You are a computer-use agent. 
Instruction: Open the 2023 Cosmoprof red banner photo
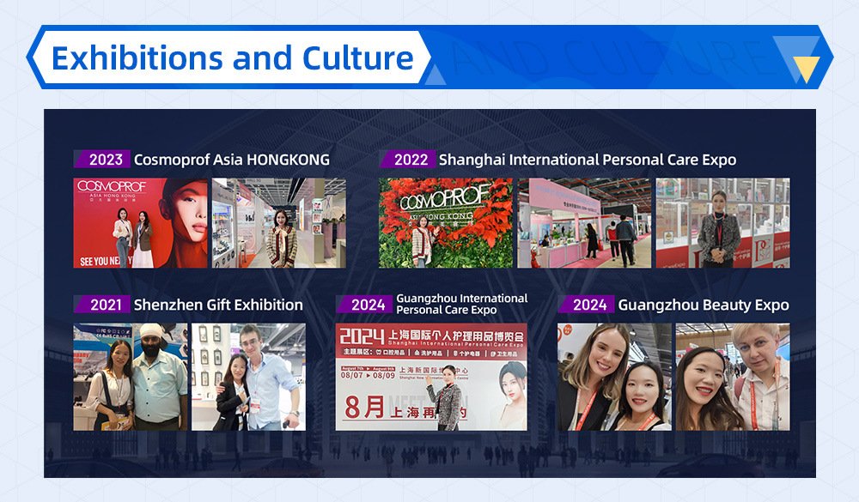click(141, 223)
